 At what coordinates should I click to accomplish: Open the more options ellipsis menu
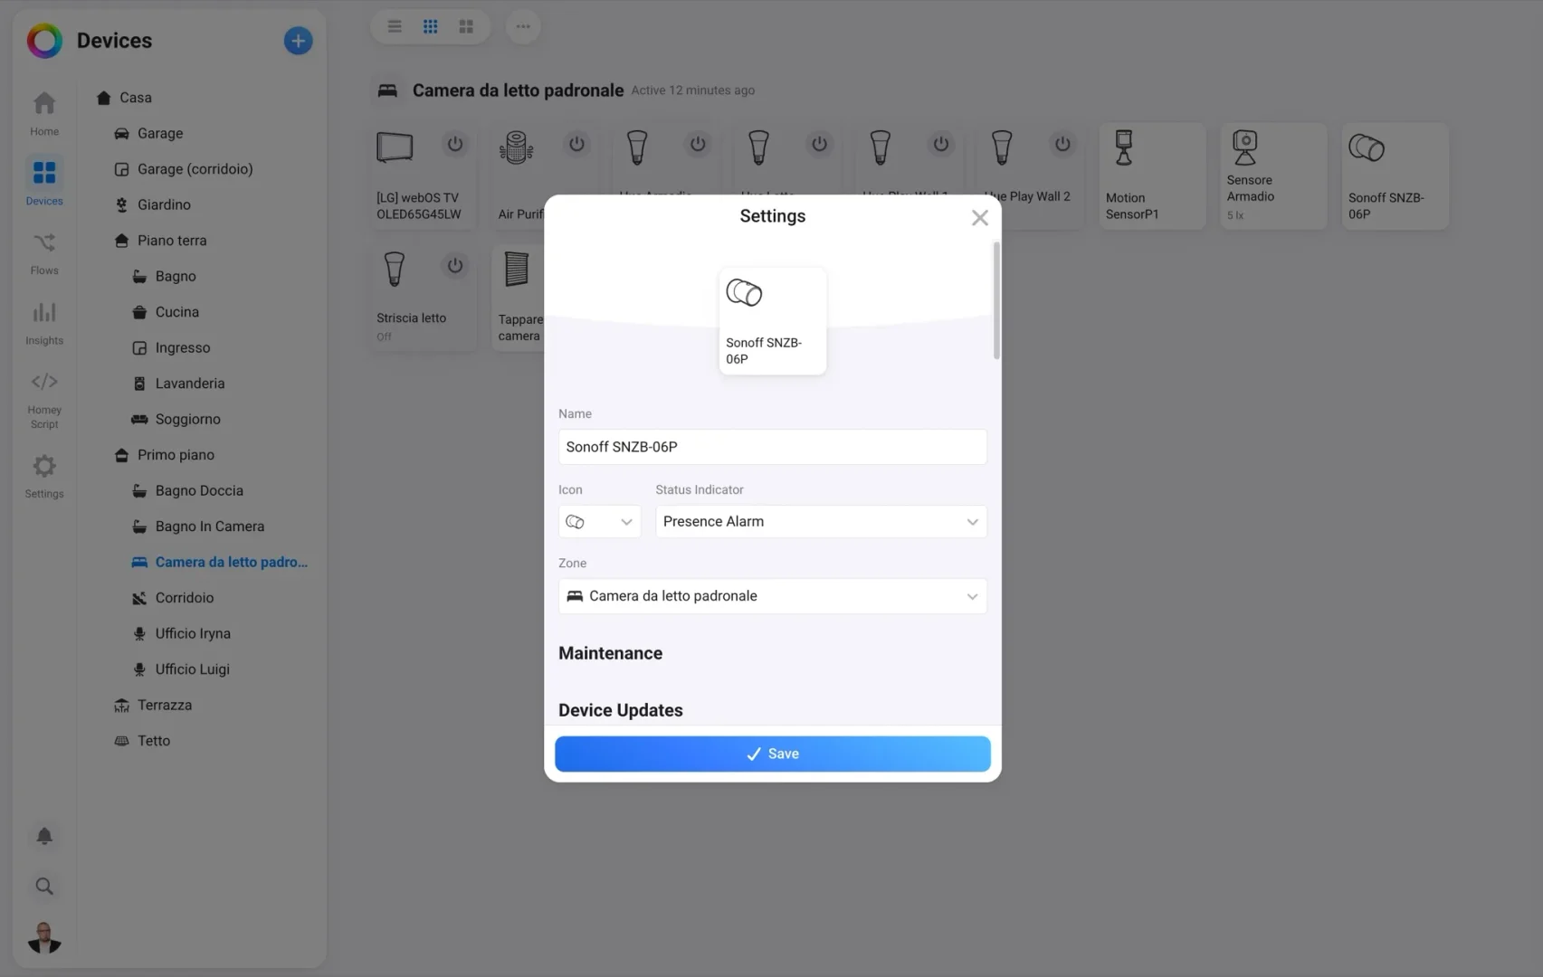point(523,26)
